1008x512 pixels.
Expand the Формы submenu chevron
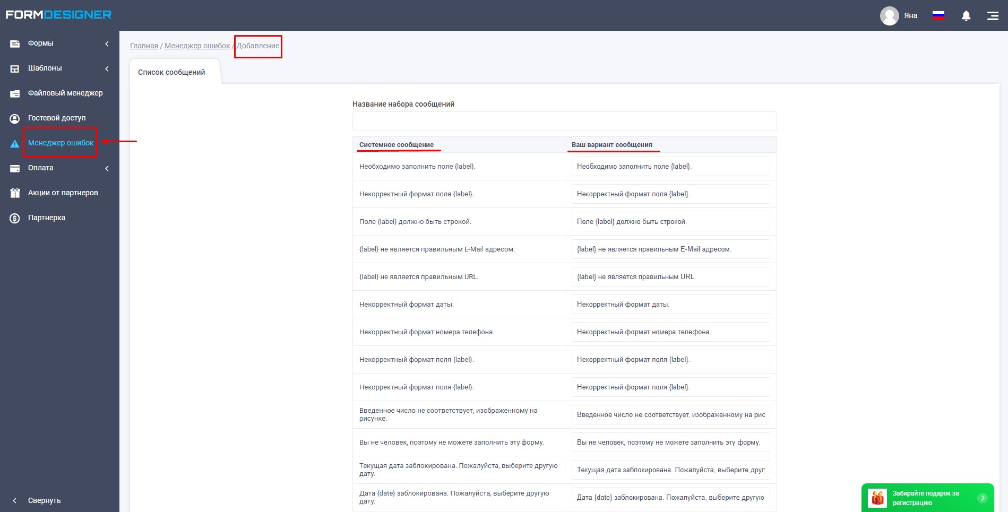pos(107,44)
